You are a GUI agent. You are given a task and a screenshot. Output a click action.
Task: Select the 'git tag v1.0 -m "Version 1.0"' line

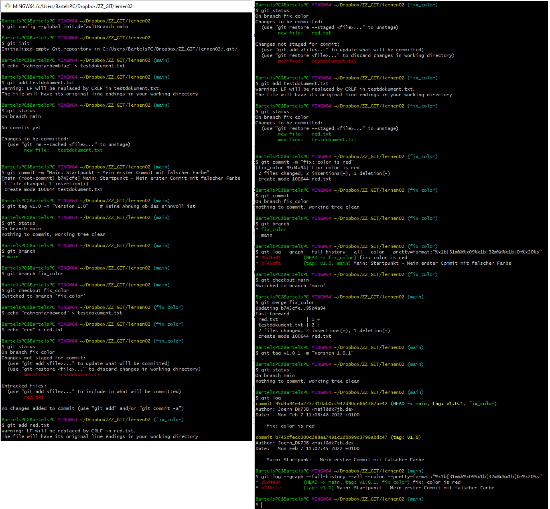[x=99, y=206]
